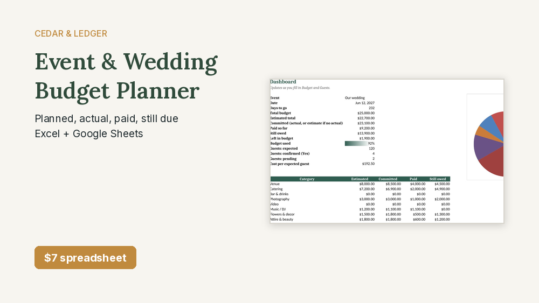Select the "Catering" category row label
The image size is (539, 303).
277,189
